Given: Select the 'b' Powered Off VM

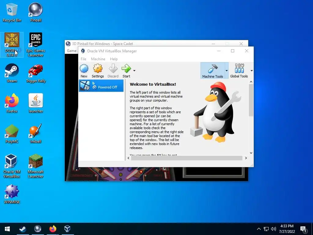Looking at the screenshot, I should [x=101, y=86].
